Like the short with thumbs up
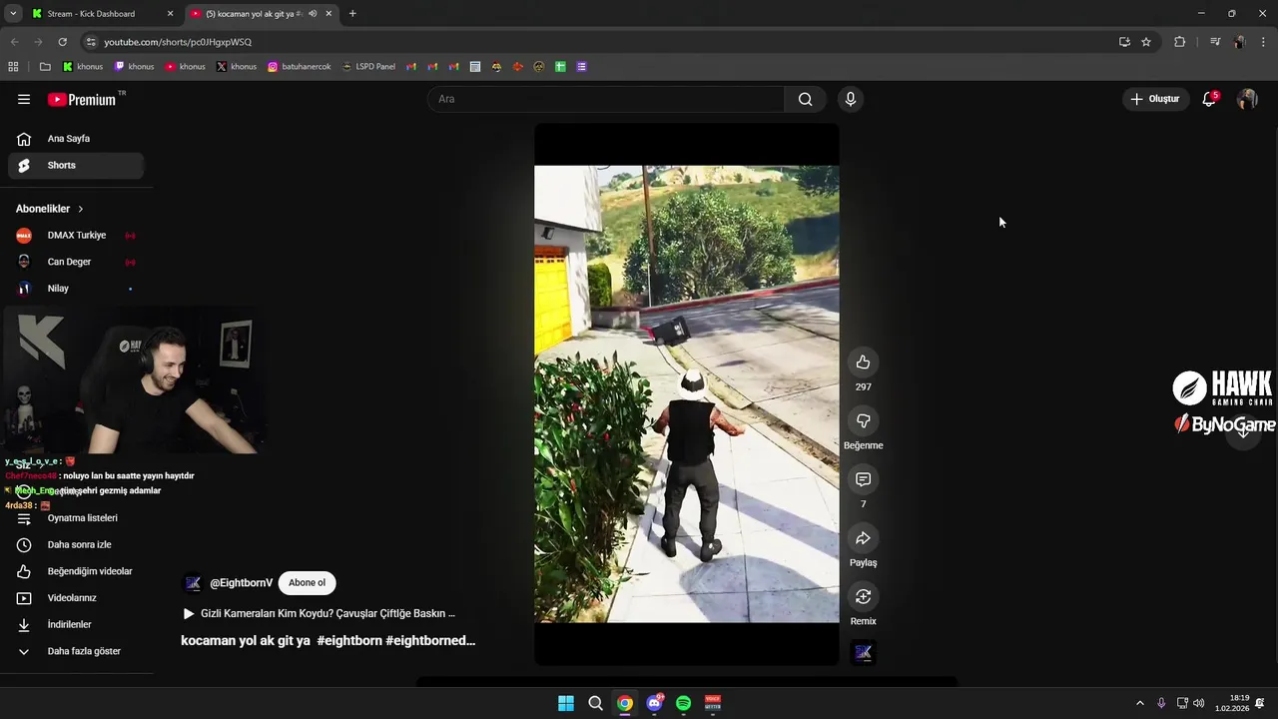 click(863, 362)
